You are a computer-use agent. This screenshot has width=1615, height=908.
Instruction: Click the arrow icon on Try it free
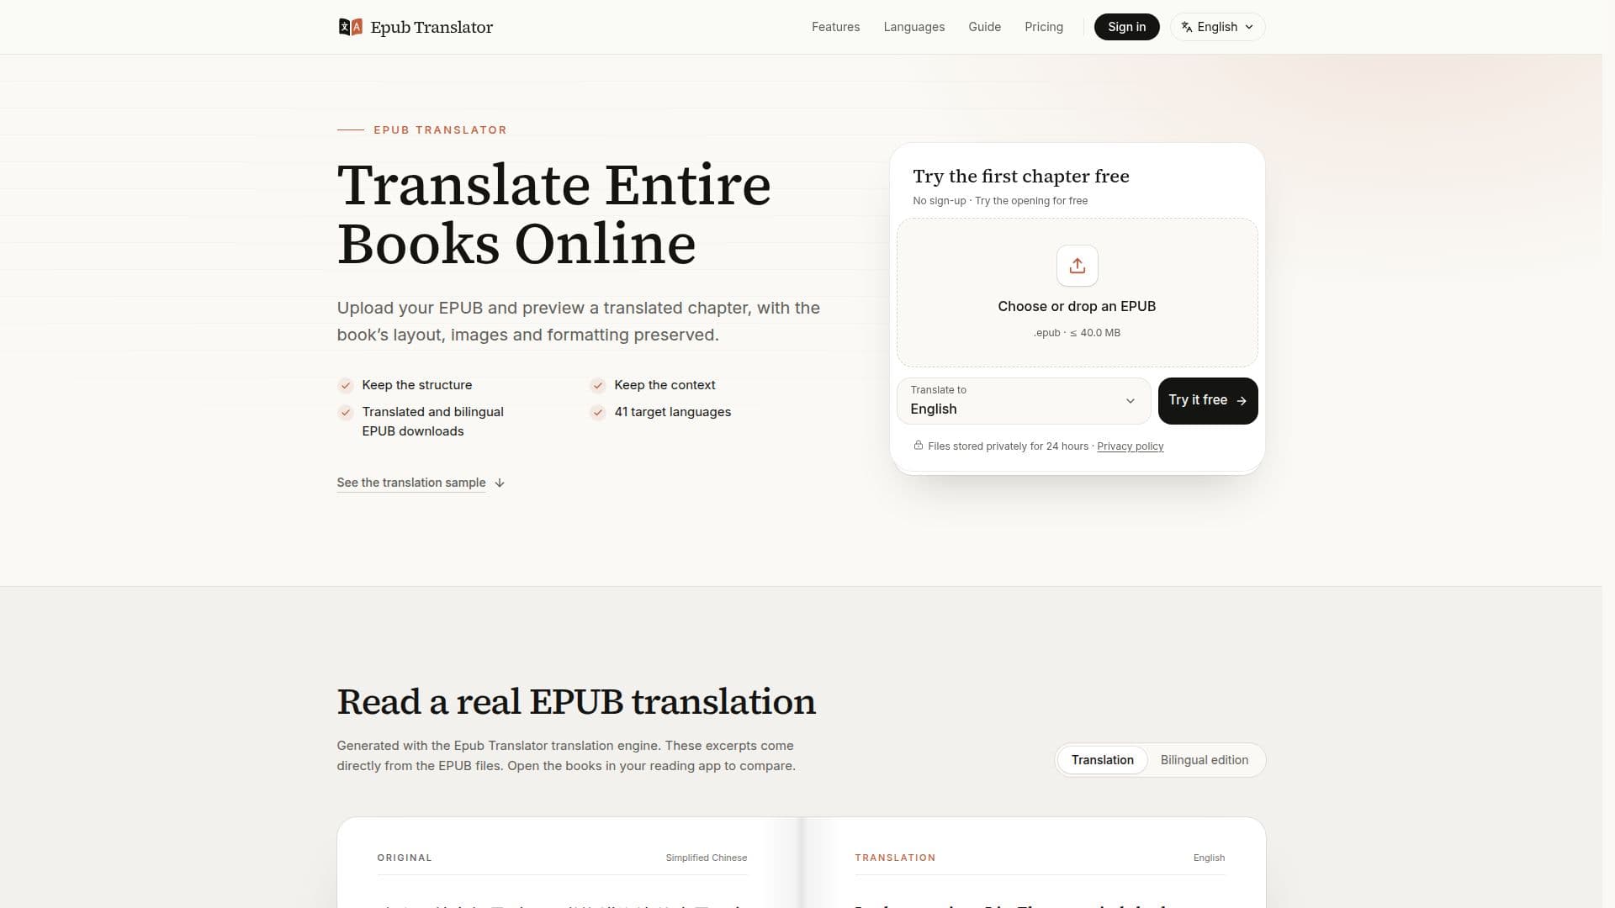1242,401
